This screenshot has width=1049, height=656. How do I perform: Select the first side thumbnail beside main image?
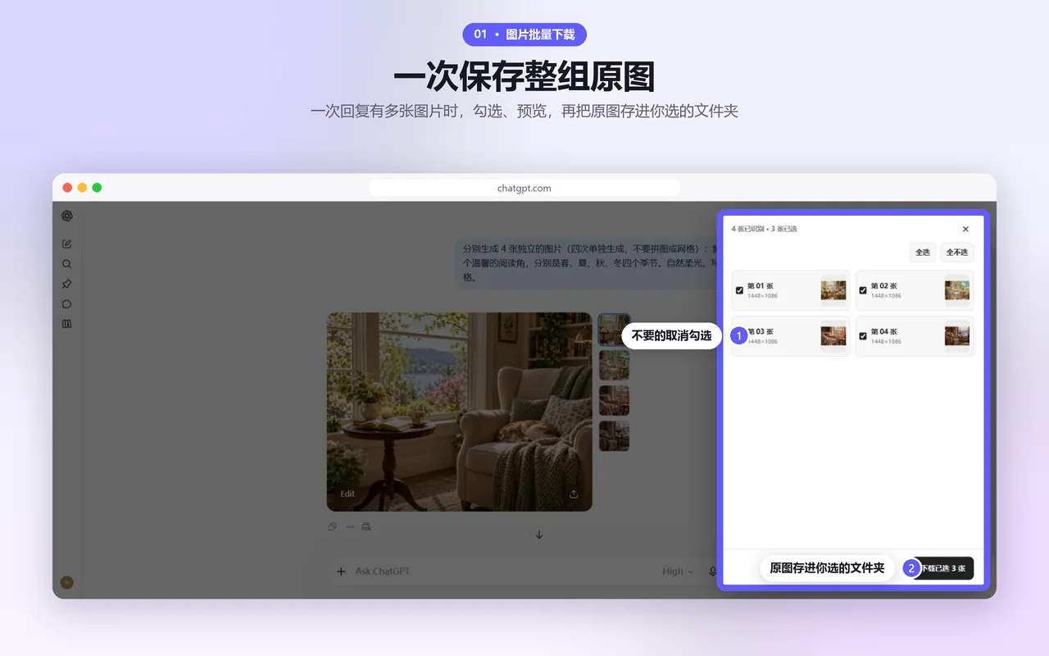click(x=614, y=329)
